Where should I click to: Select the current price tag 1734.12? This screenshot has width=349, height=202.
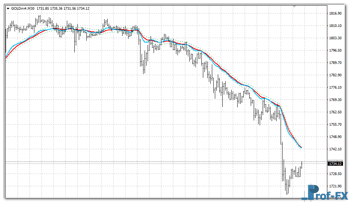[335, 163]
